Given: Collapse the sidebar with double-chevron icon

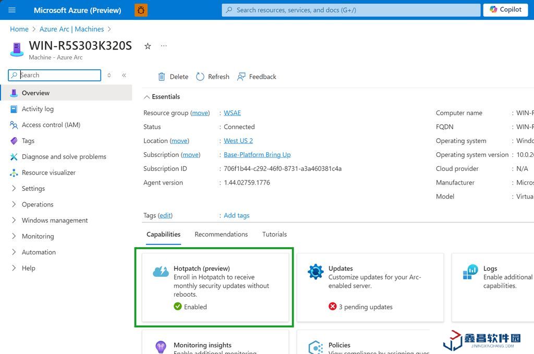Looking at the screenshot, I should tap(124, 75).
